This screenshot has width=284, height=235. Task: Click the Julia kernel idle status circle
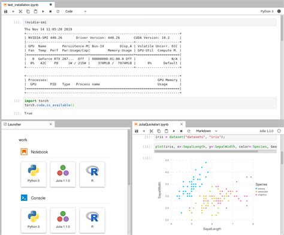pyautogui.click(x=279, y=131)
